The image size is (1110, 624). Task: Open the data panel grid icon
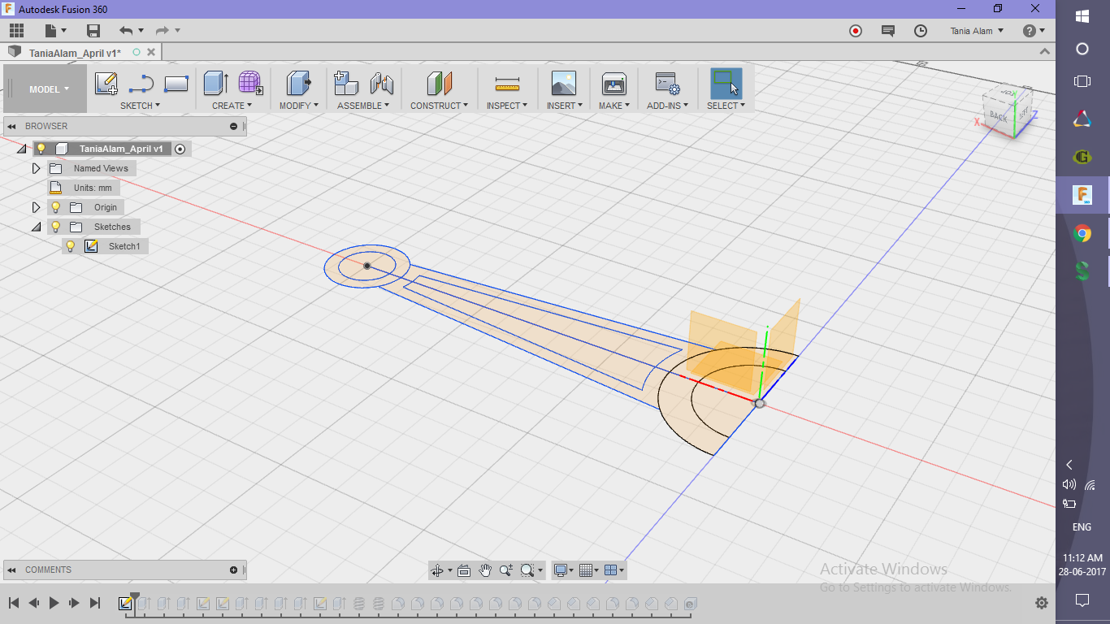click(16, 31)
